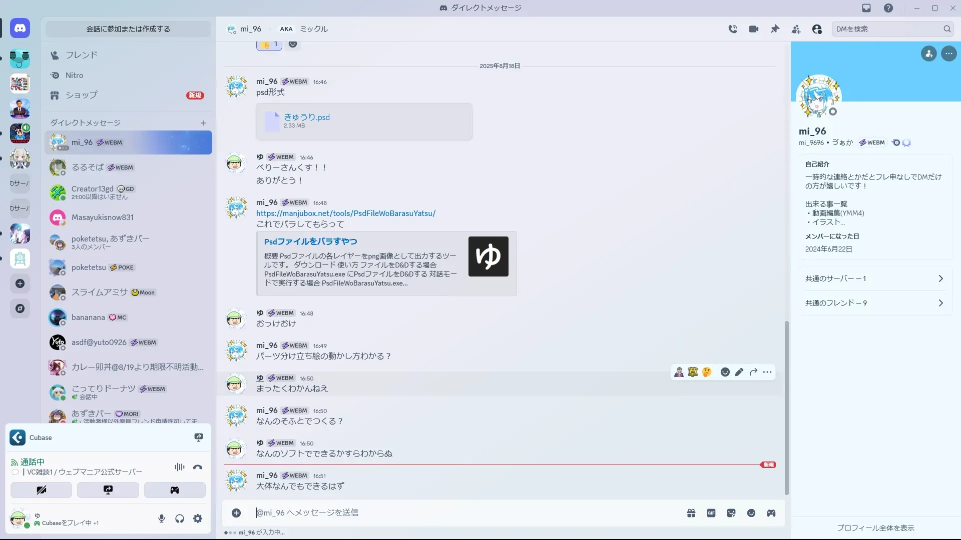Start a voice call with mi_96
Viewport: 961px width, 540px height.
[x=733, y=29]
